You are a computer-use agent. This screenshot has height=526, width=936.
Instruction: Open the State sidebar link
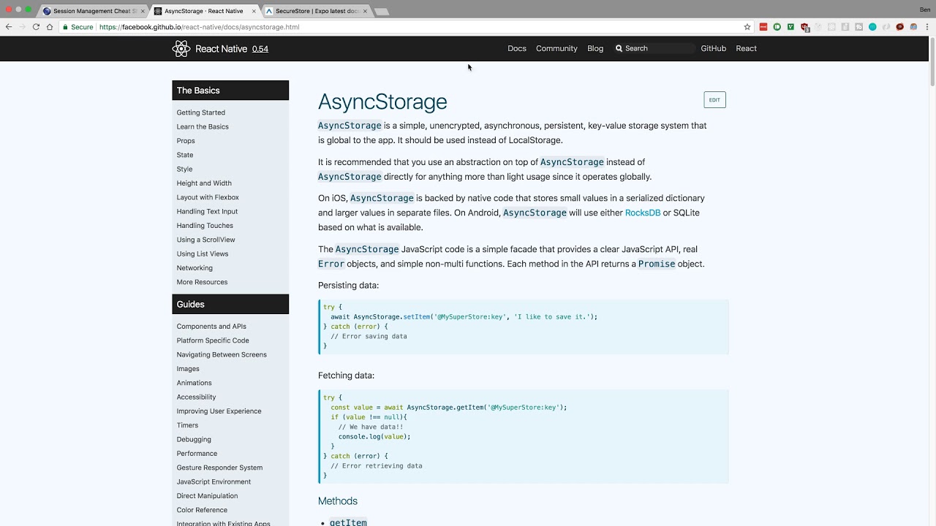(185, 155)
